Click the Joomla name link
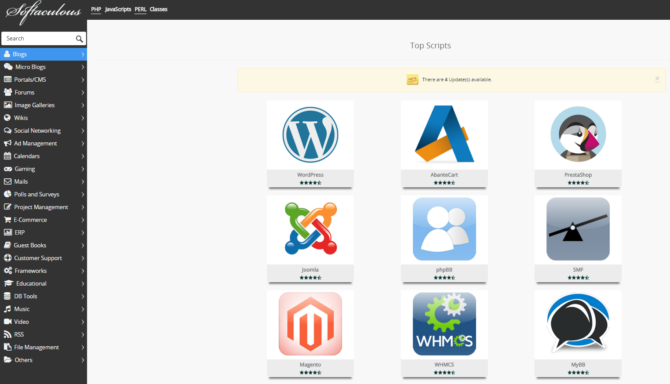The width and height of the screenshot is (670, 384). tap(310, 270)
